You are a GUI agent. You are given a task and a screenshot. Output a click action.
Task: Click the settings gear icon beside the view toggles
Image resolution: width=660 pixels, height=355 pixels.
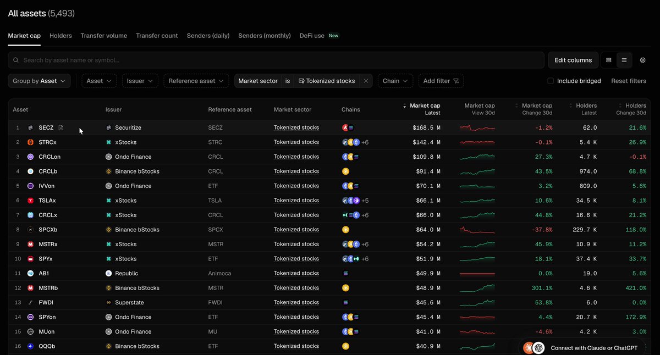tap(642, 60)
